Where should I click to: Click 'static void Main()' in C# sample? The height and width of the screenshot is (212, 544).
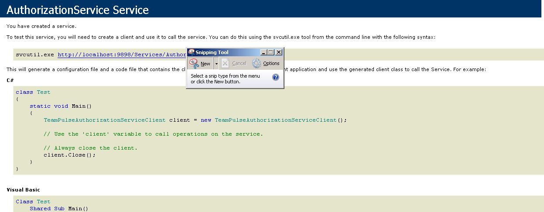[x=61, y=106]
